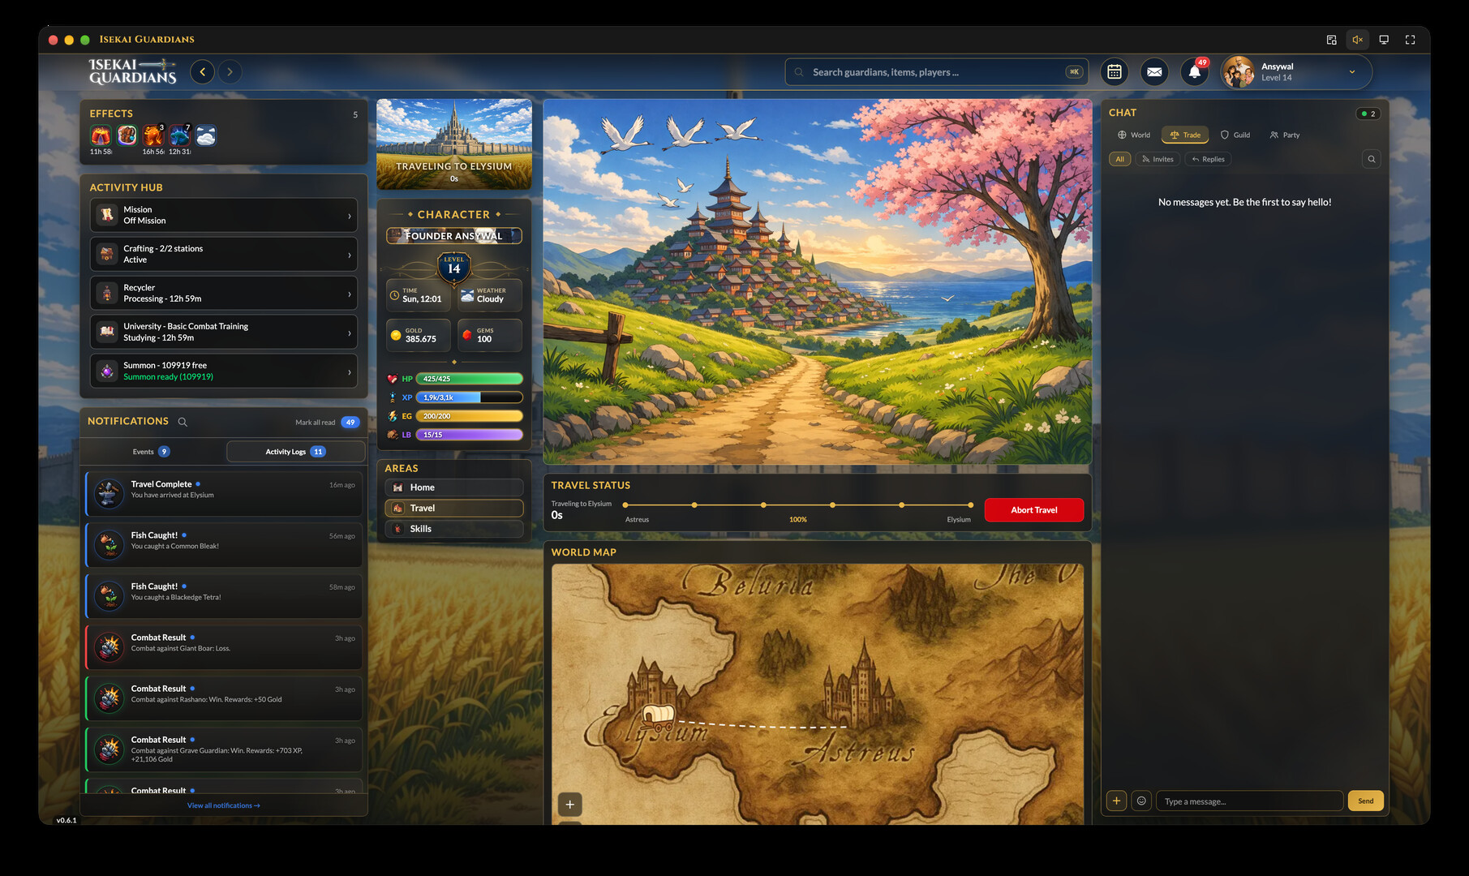This screenshot has height=876, width=1469.
Task: Go back with the left arrow button
Action: click(203, 72)
